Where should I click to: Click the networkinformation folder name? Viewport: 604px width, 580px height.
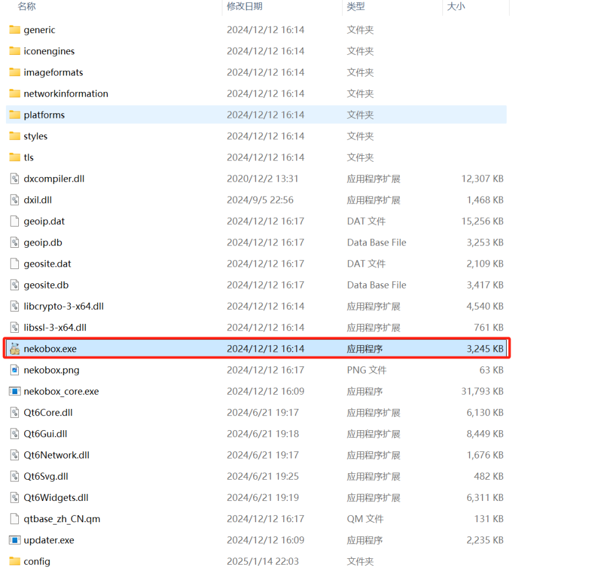(67, 93)
